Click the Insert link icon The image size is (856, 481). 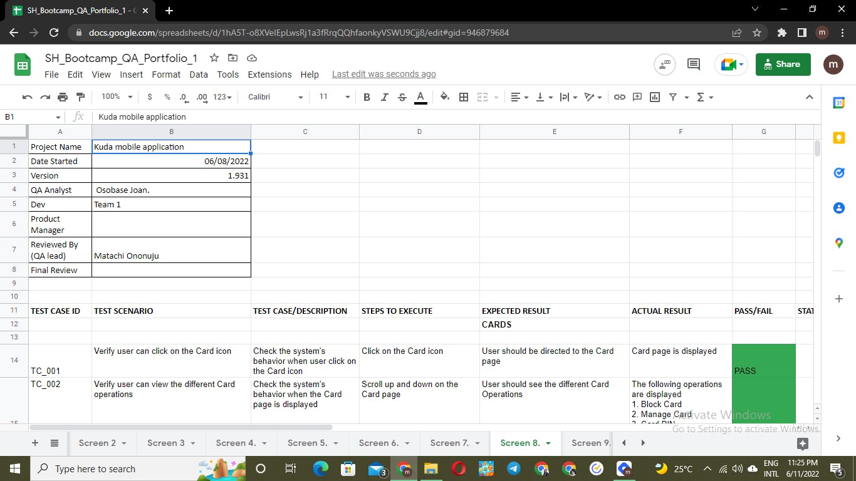(x=620, y=97)
